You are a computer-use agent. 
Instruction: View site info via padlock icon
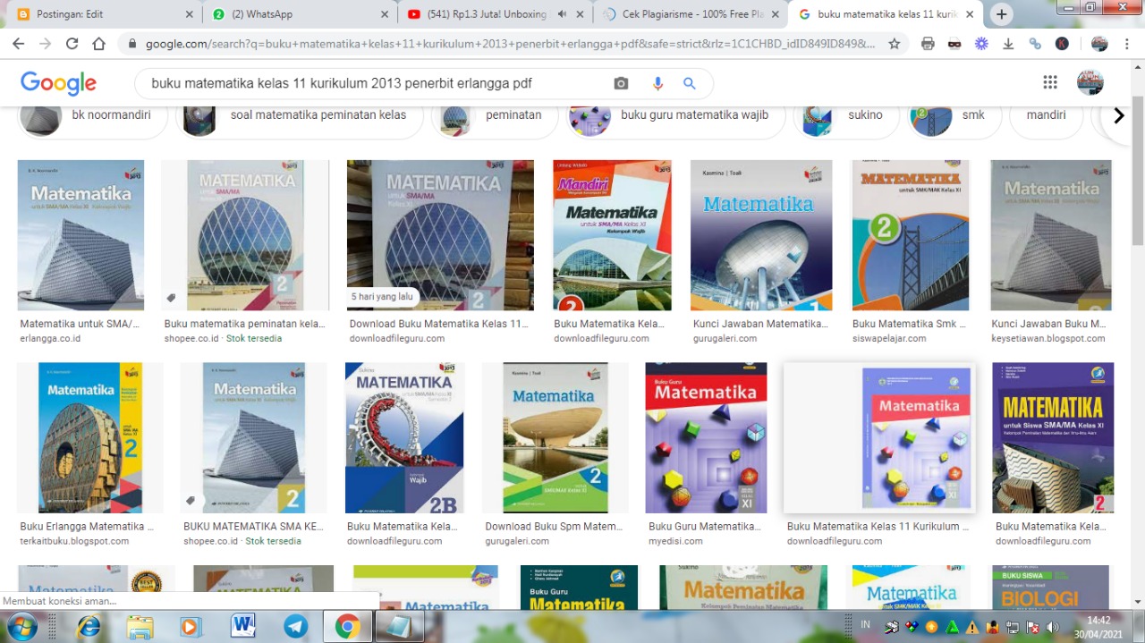[x=132, y=43]
